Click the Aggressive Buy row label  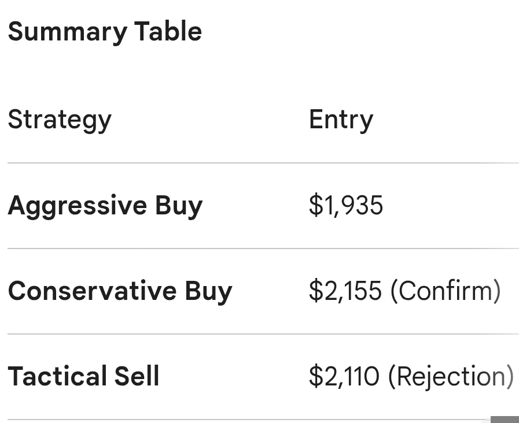105,206
